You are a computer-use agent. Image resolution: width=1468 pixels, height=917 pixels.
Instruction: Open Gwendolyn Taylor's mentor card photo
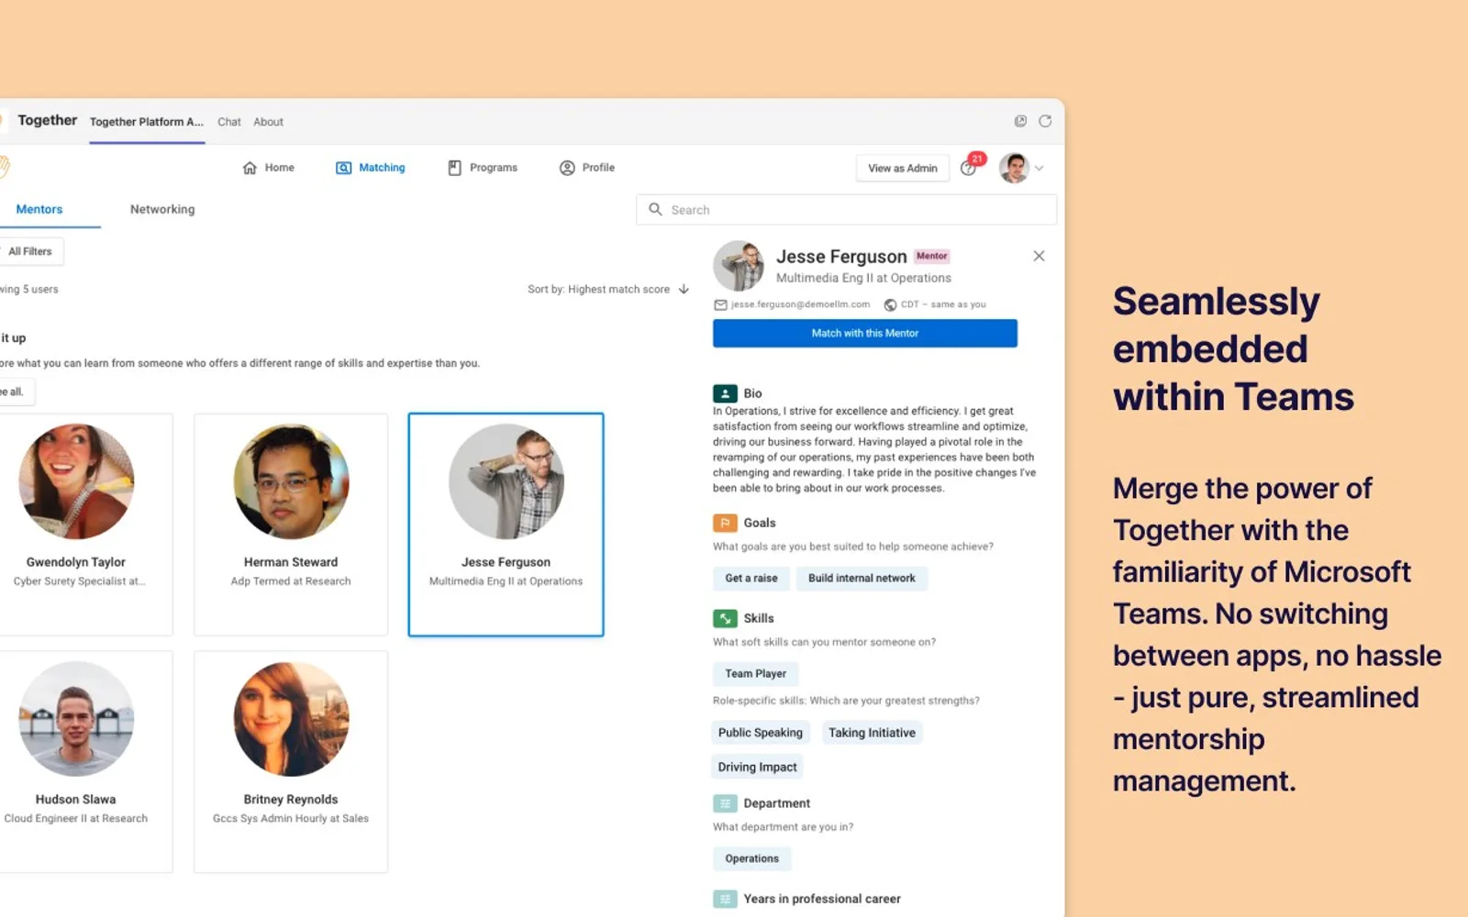[x=76, y=481]
